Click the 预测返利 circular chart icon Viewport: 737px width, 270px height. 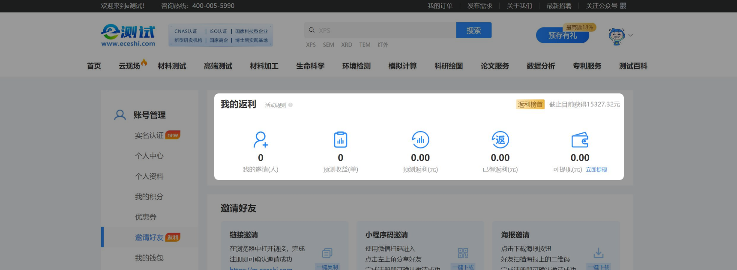[420, 140]
